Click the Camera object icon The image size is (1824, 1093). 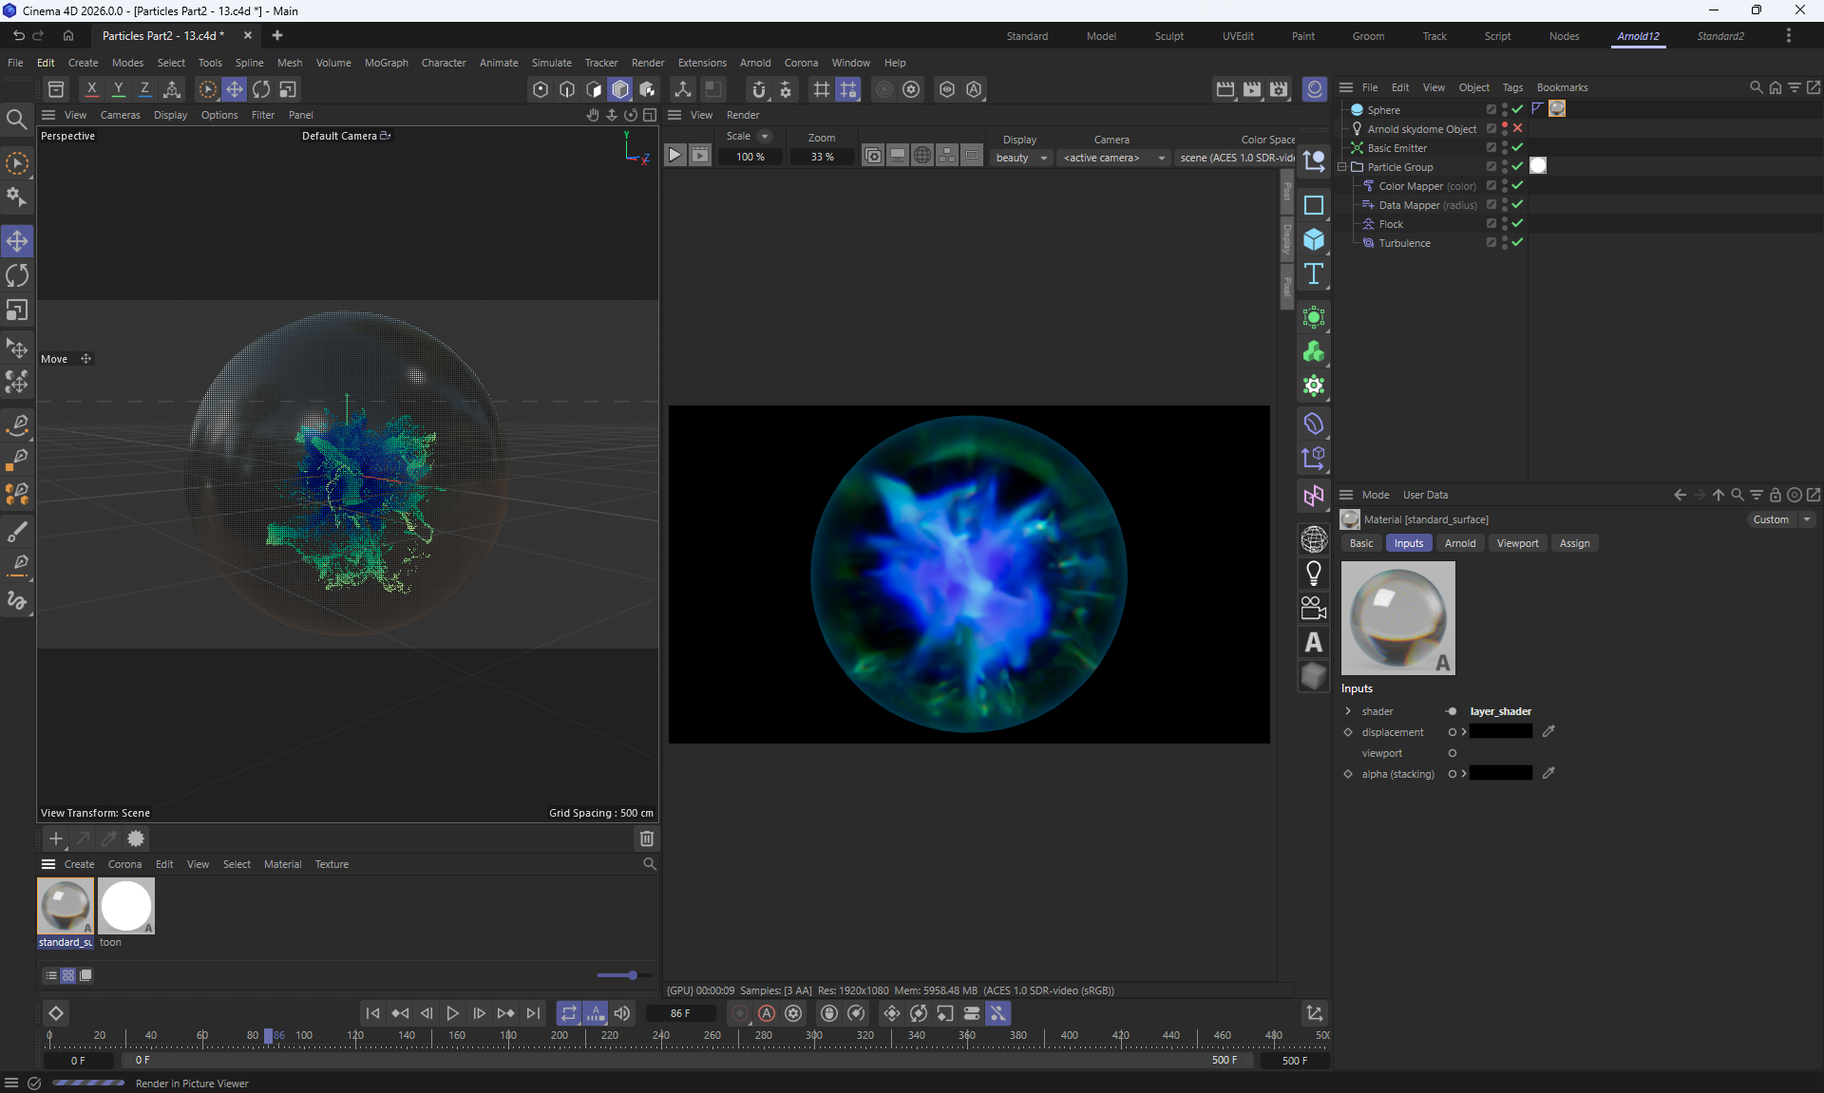point(1314,608)
